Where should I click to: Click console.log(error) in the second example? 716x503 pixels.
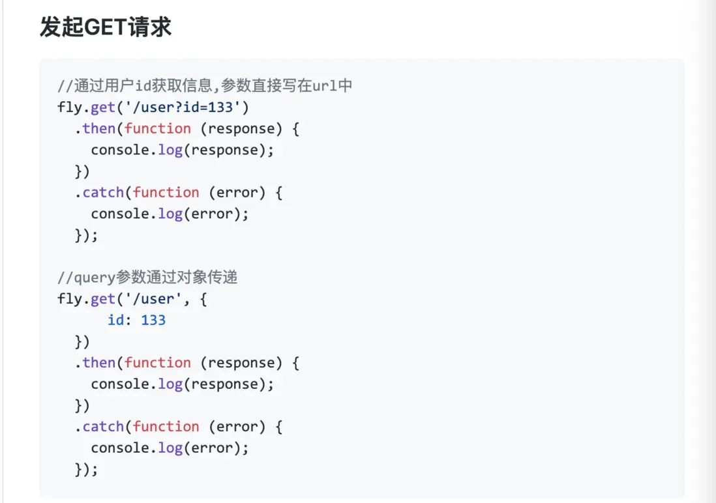point(170,448)
